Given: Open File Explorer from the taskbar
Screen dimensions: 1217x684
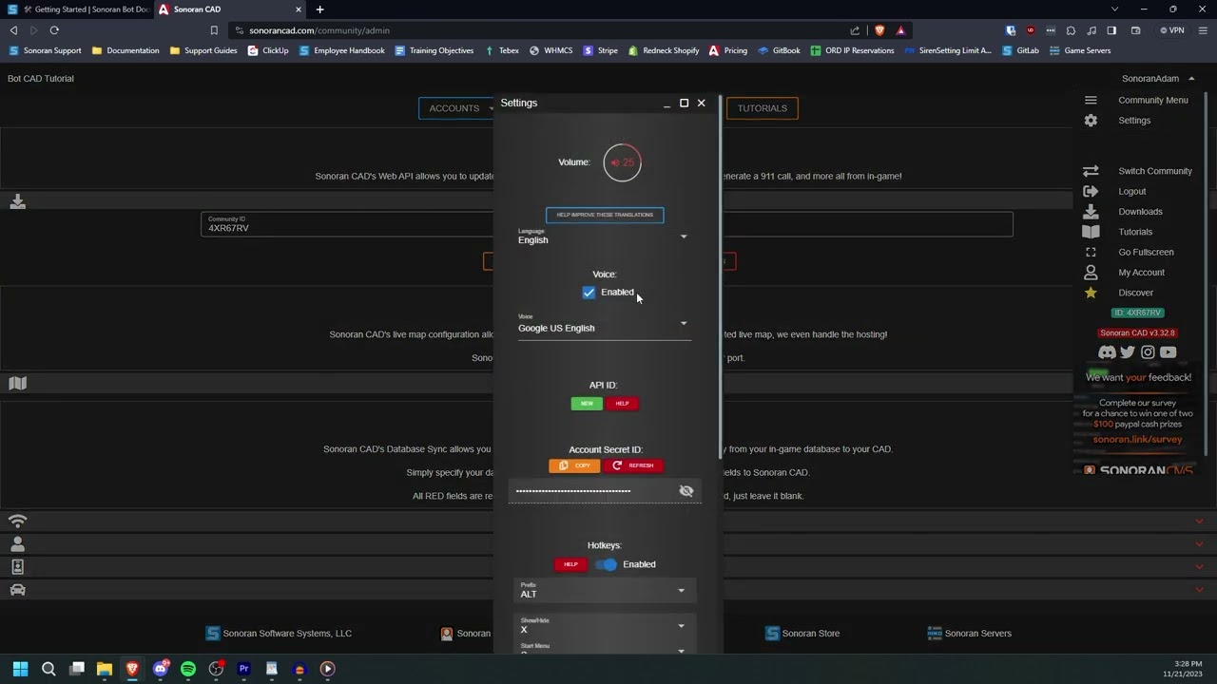Looking at the screenshot, I should click(105, 669).
